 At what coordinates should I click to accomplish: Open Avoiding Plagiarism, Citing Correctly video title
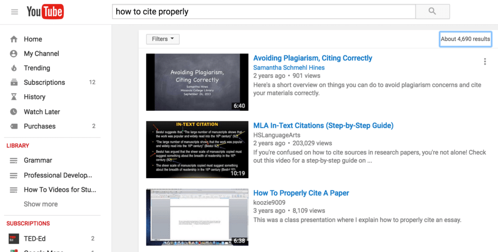[312, 58]
